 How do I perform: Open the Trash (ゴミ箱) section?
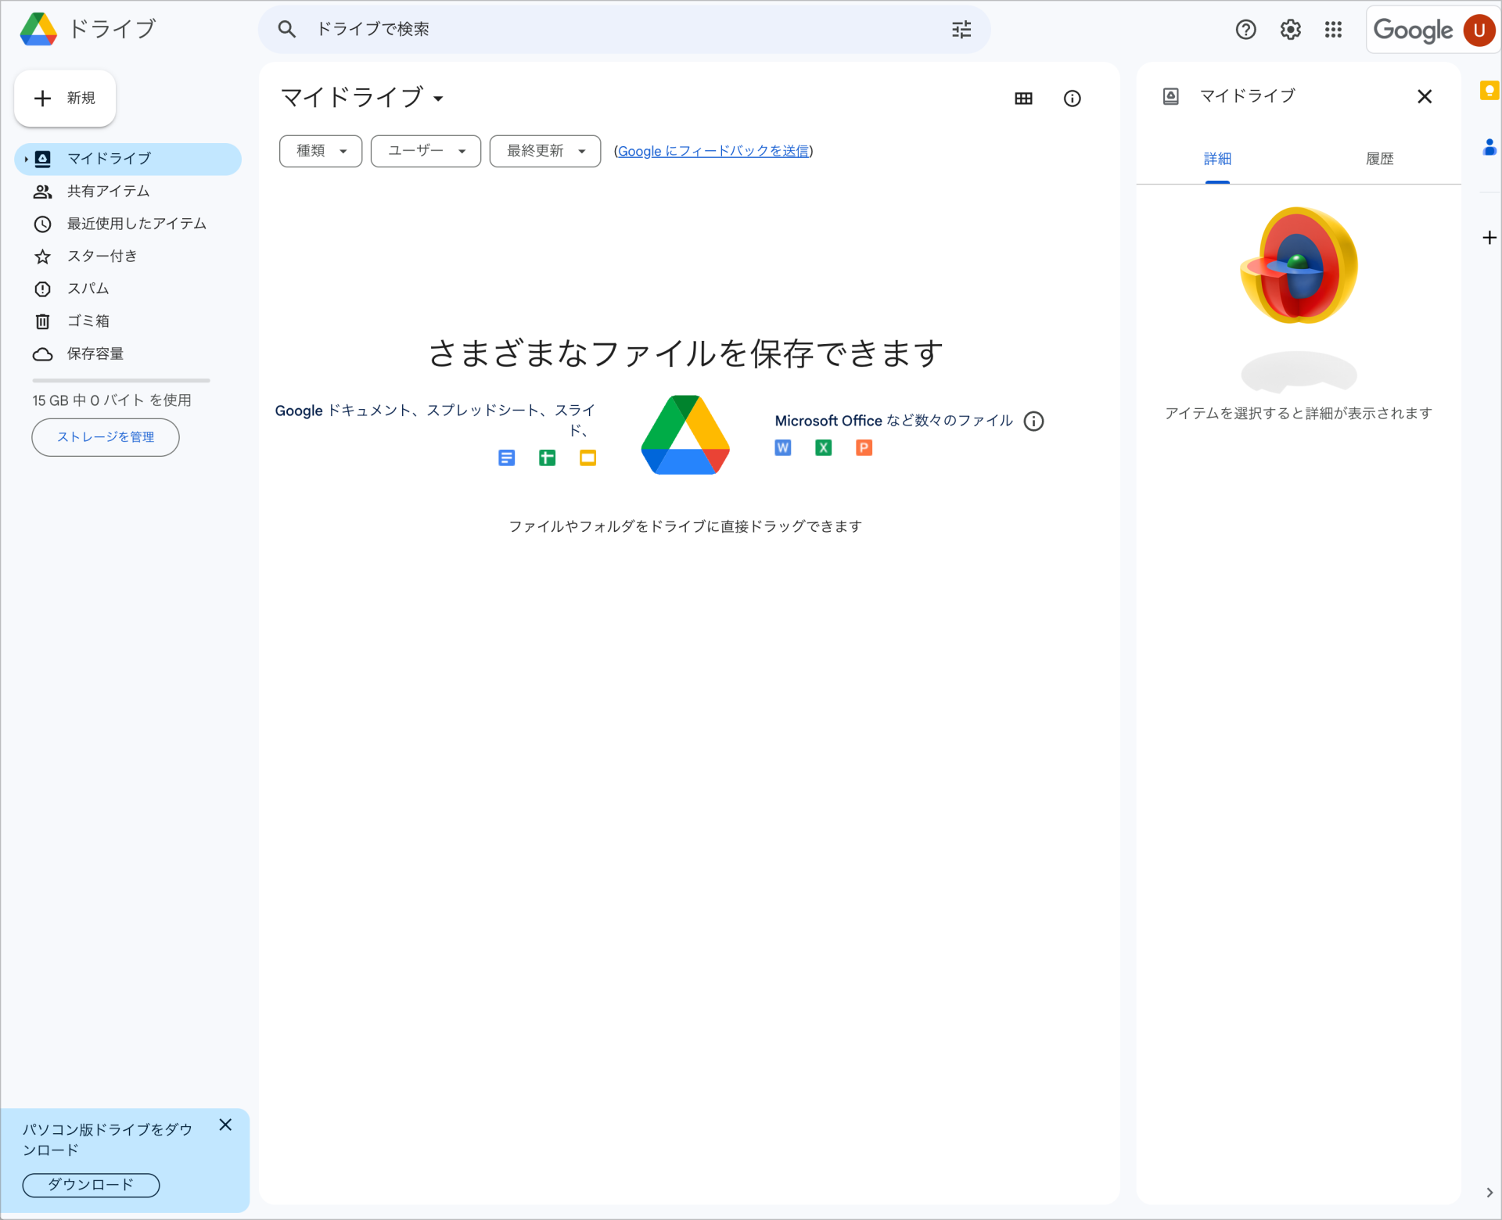click(89, 321)
